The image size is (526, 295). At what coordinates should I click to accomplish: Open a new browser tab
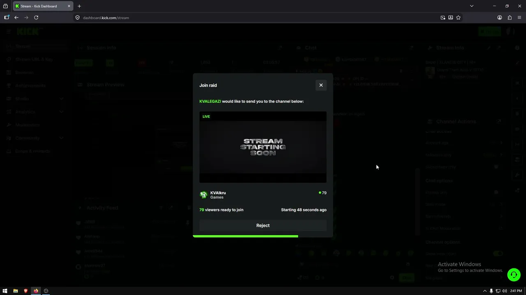tap(79, 6)
